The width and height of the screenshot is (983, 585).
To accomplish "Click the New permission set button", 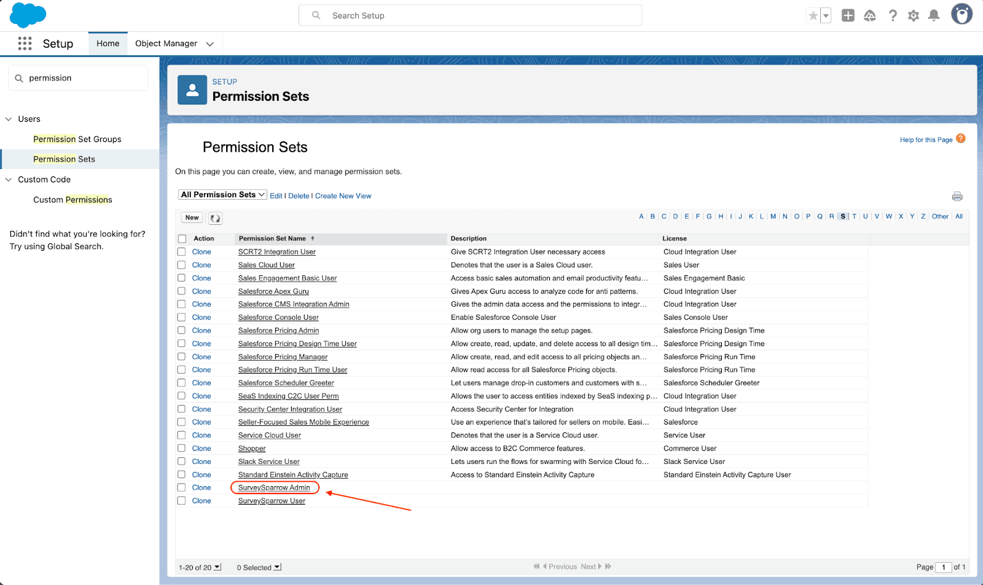I will pyautogui.click(x=192, y=218).
